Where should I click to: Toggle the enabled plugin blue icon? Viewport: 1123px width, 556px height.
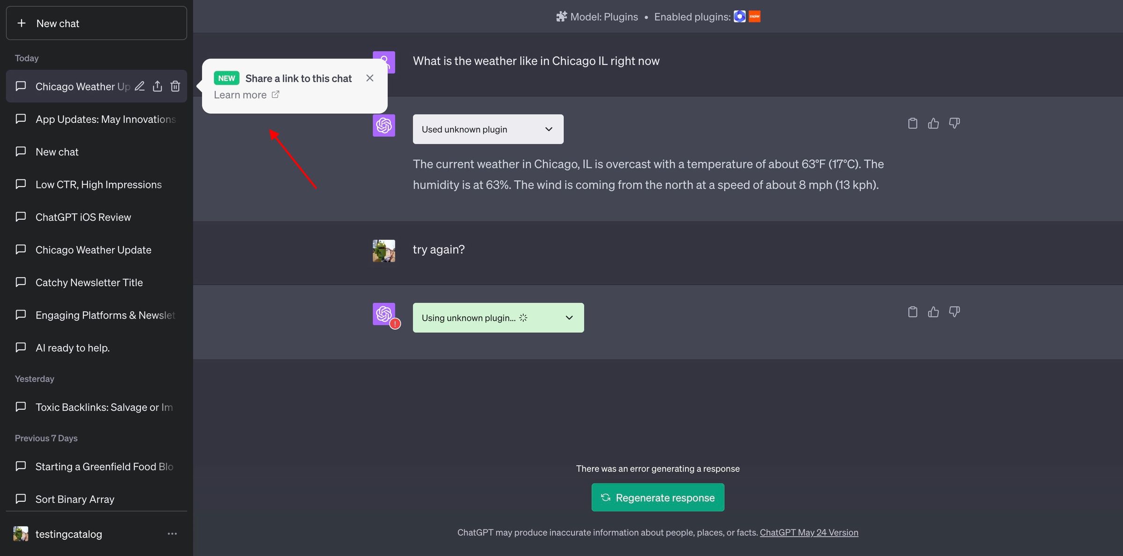[740, 16]
